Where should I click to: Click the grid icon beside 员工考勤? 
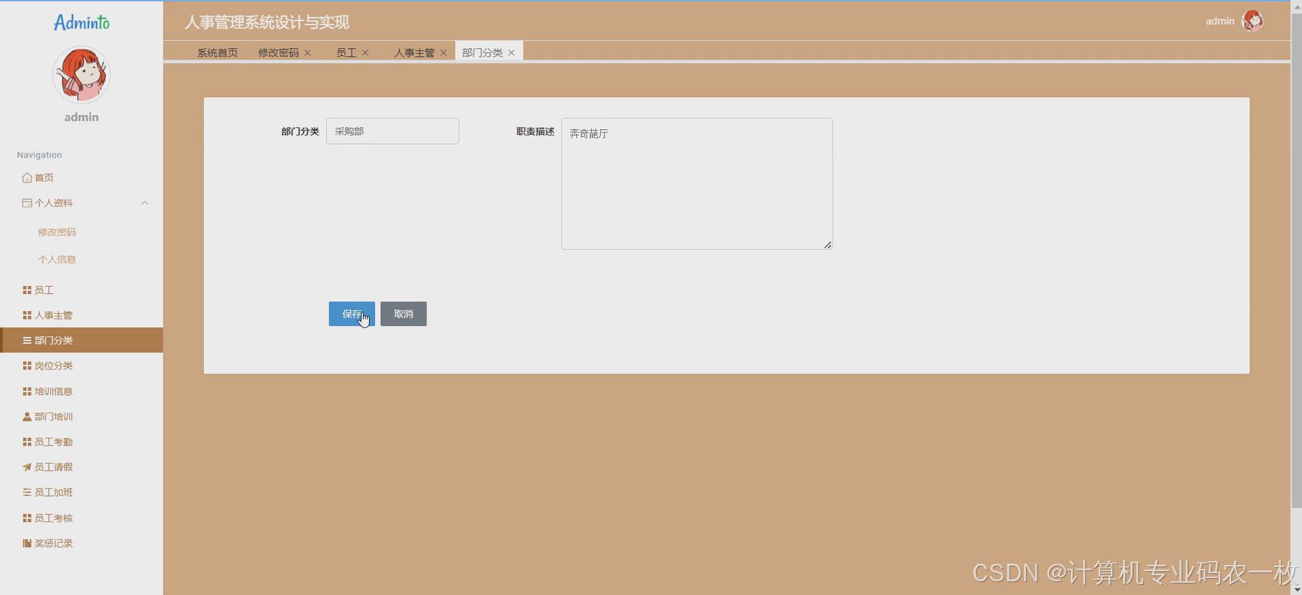click(27, 441)
